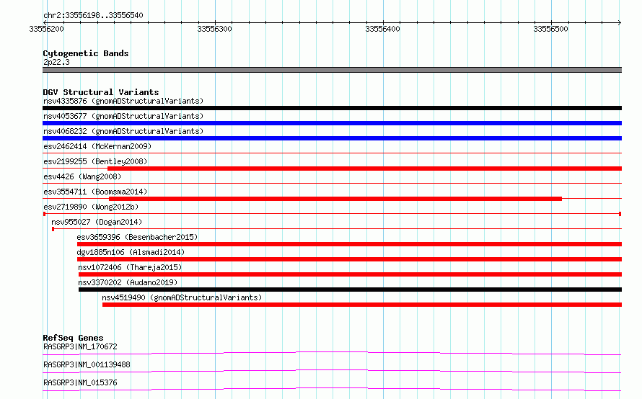The image size is (642, 399).
Task: Click the red bar under nsv4519490
Action: [x=362, y=305]
